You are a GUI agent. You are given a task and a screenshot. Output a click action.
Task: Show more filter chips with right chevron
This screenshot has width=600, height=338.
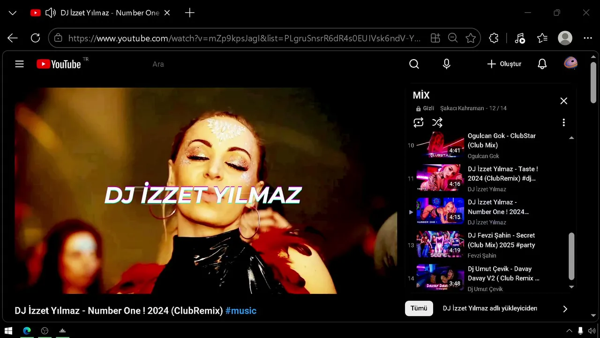[x=565, y=309]
